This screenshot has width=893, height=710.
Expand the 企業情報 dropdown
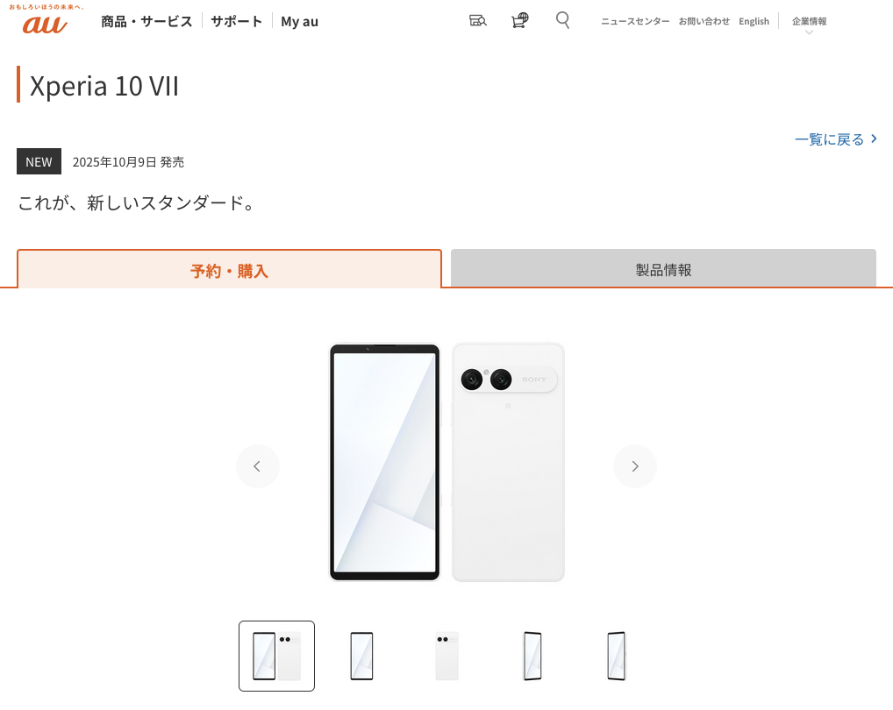(x=809, y=23)
